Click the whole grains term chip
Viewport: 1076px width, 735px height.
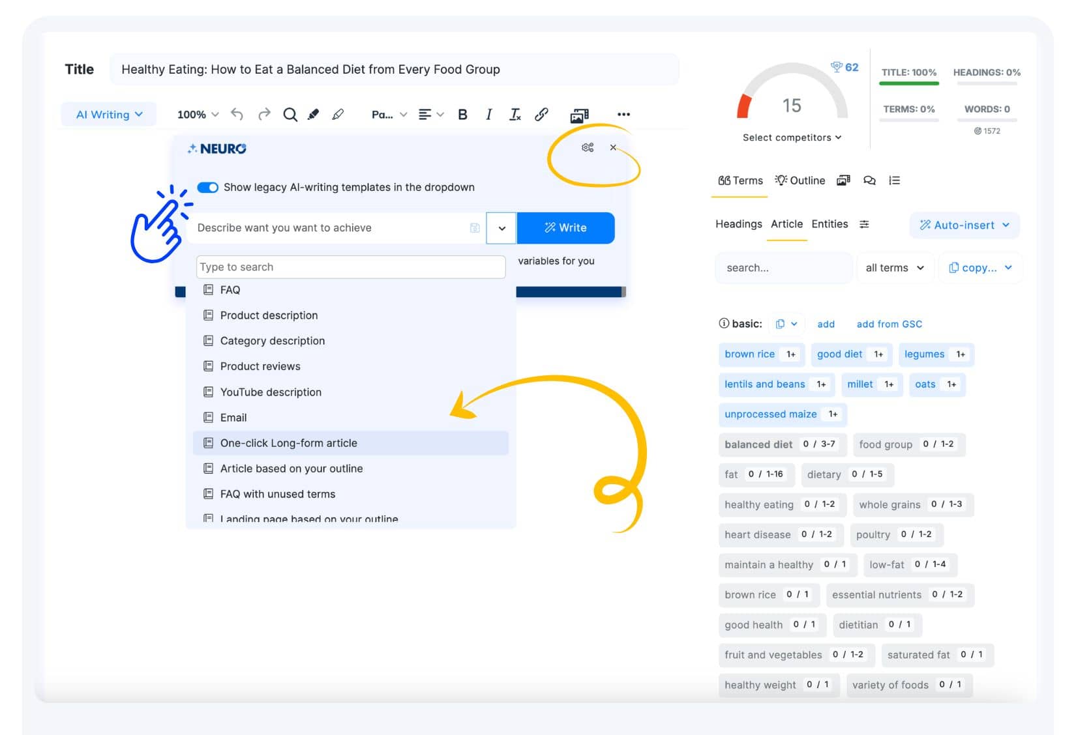913,504
